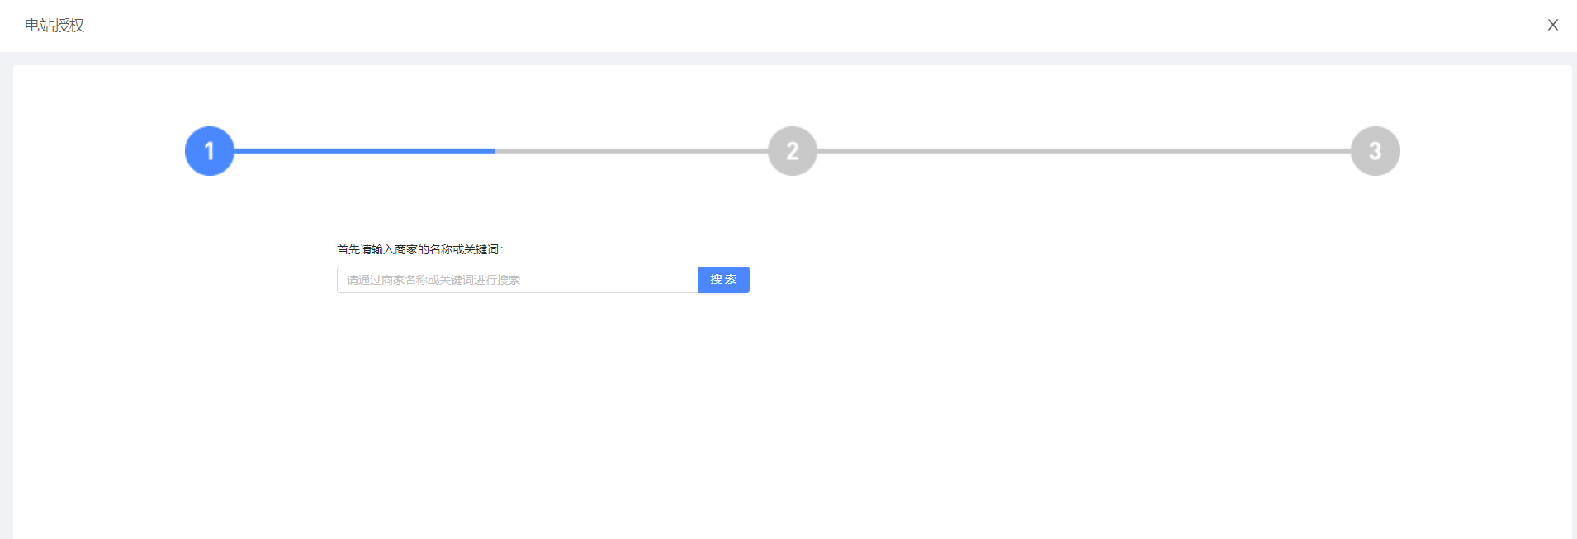Click the 首先请输入商家的名称或关键词 label
The width and height of the screenshot is (1577, 539).
point(419,249)
